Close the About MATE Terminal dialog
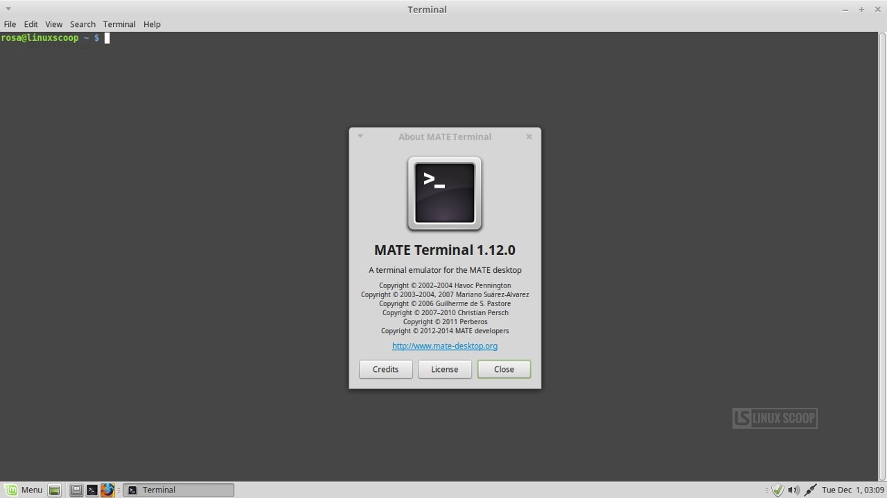887x498 pixels. (529, 136)
